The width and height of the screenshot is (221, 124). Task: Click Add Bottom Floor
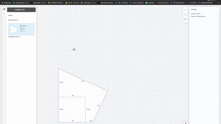[x=15, y=37]
